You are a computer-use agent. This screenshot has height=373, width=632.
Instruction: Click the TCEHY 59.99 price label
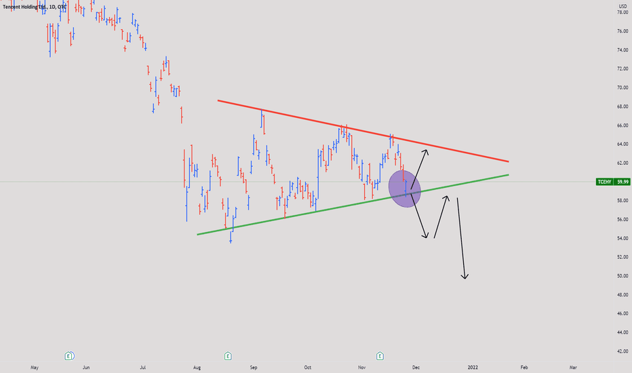click(x=612, y=182)
